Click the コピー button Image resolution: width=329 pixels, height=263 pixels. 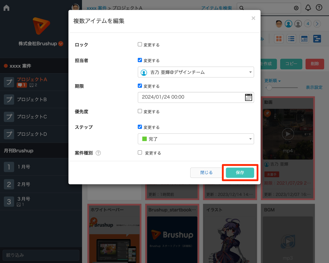[x=291, y=64]
